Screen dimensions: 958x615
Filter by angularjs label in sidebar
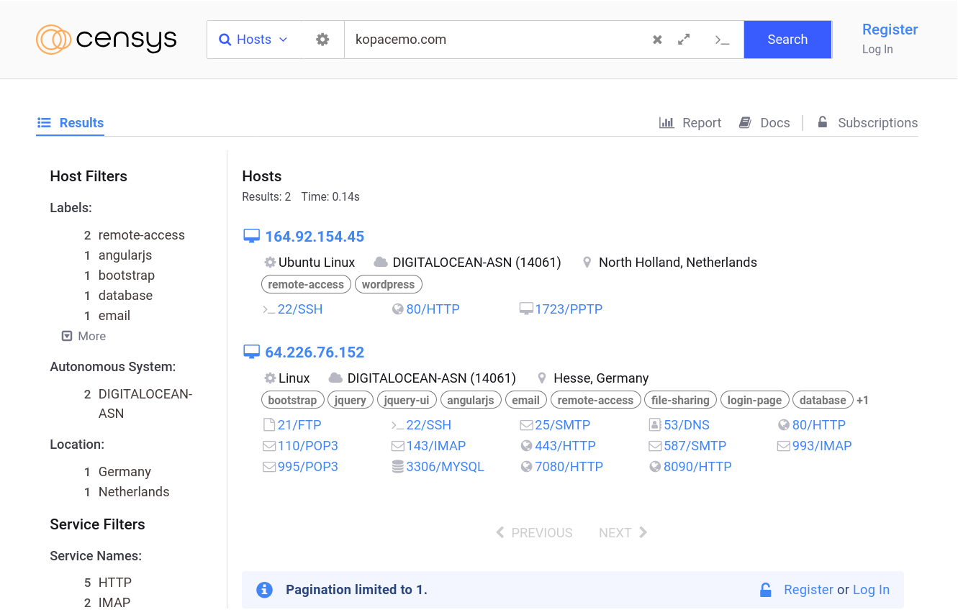click(x=125, y=255)
